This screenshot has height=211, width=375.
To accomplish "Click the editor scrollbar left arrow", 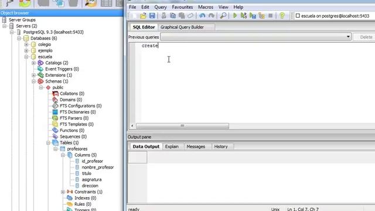I will (132, 126).
